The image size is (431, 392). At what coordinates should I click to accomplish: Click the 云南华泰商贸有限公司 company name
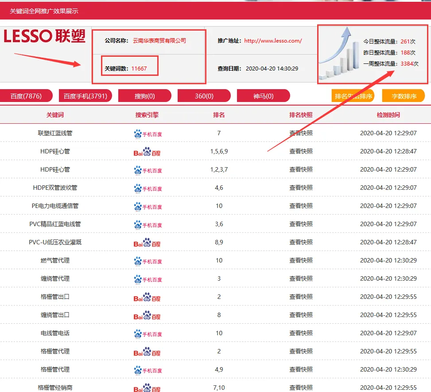(159, 41)
